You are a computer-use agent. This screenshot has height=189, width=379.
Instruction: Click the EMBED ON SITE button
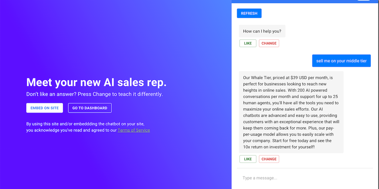click(44, 108)
